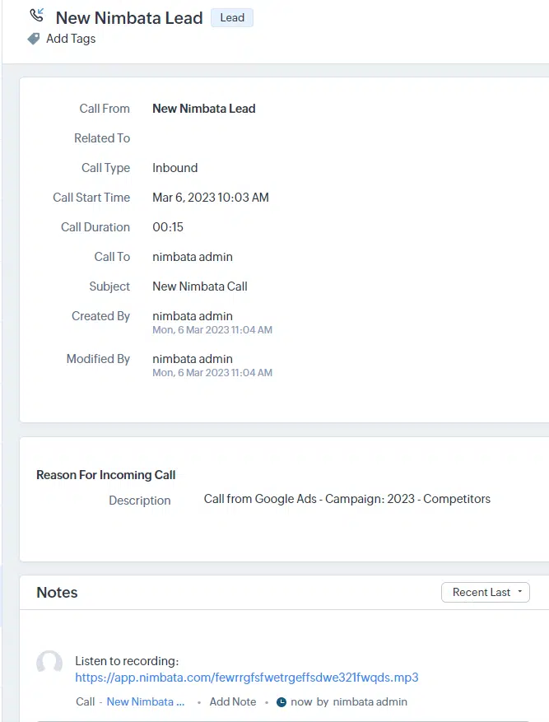Viewport: 549px width, 722px height.
Task: Open the Recent Last sort dropdown
Action: coord(486,592)
